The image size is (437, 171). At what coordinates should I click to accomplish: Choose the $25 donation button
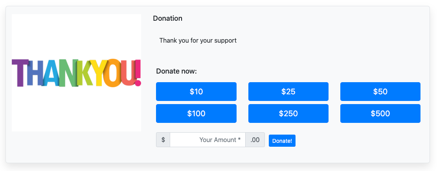click(288, 92)
